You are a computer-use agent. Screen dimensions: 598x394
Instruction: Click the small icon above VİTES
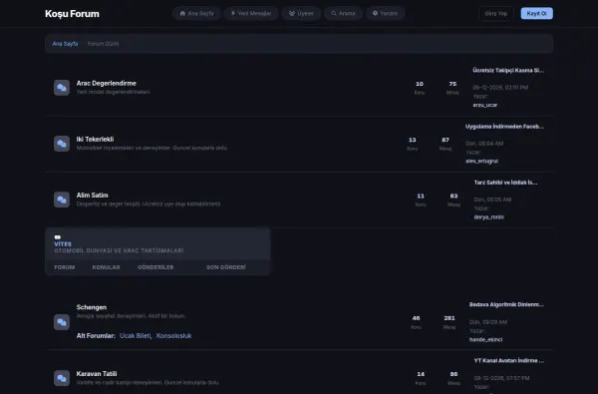tap(57, 237)
